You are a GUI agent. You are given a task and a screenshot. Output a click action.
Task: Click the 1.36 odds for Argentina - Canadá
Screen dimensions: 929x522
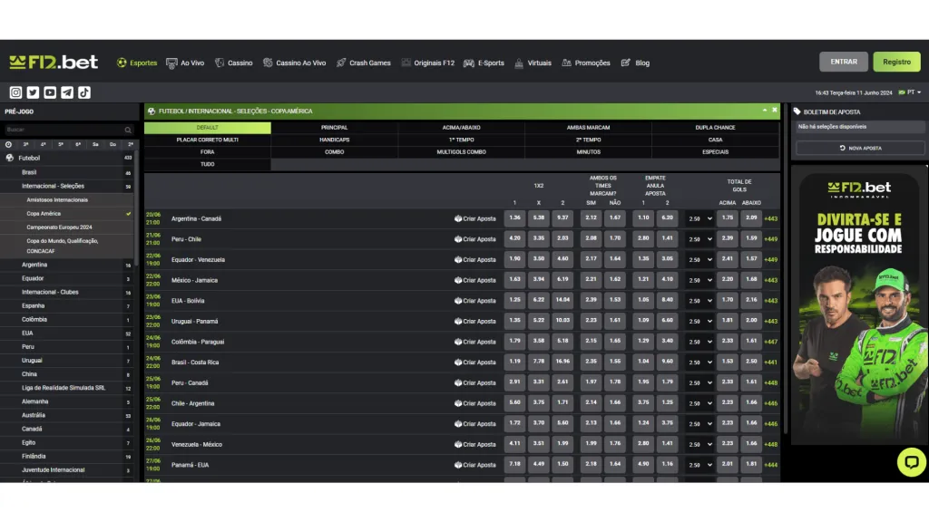click(513, 218)
